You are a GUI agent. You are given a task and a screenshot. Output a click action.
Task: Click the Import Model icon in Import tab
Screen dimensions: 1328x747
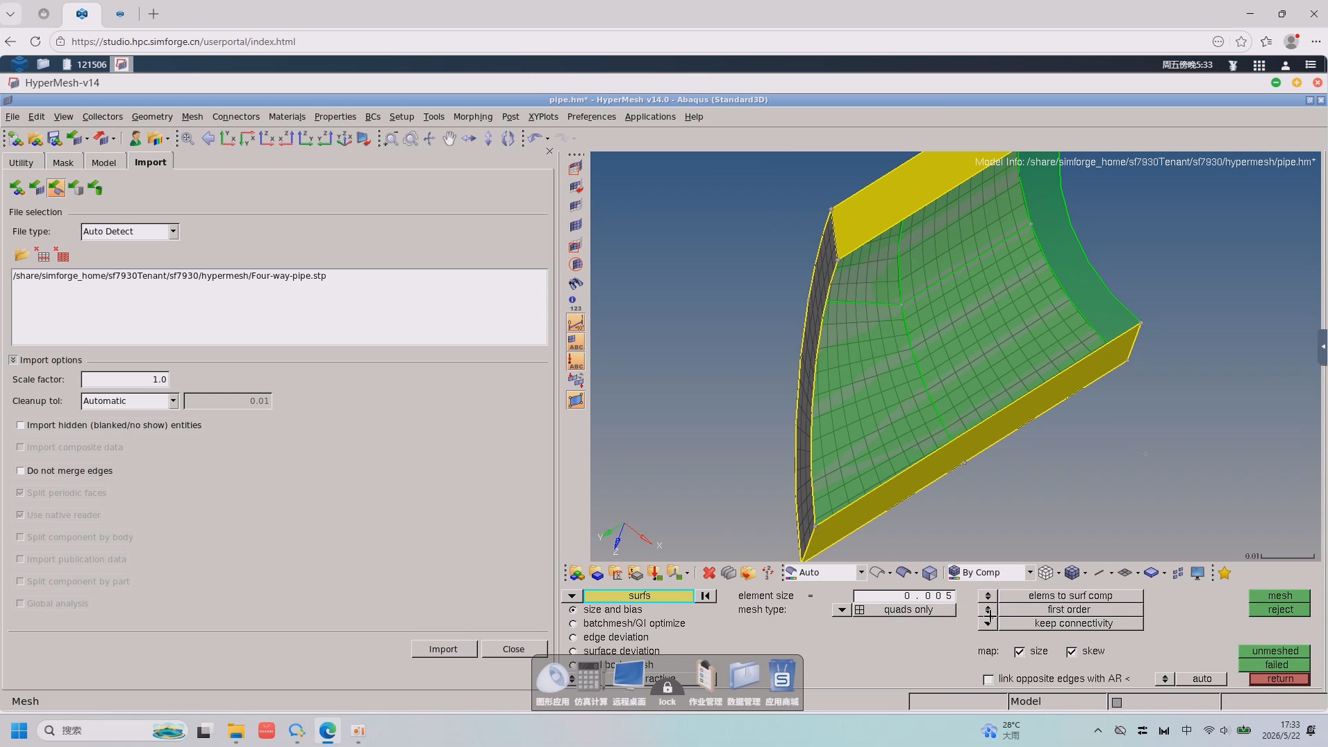pyautogui.click(x=17, y=188)
